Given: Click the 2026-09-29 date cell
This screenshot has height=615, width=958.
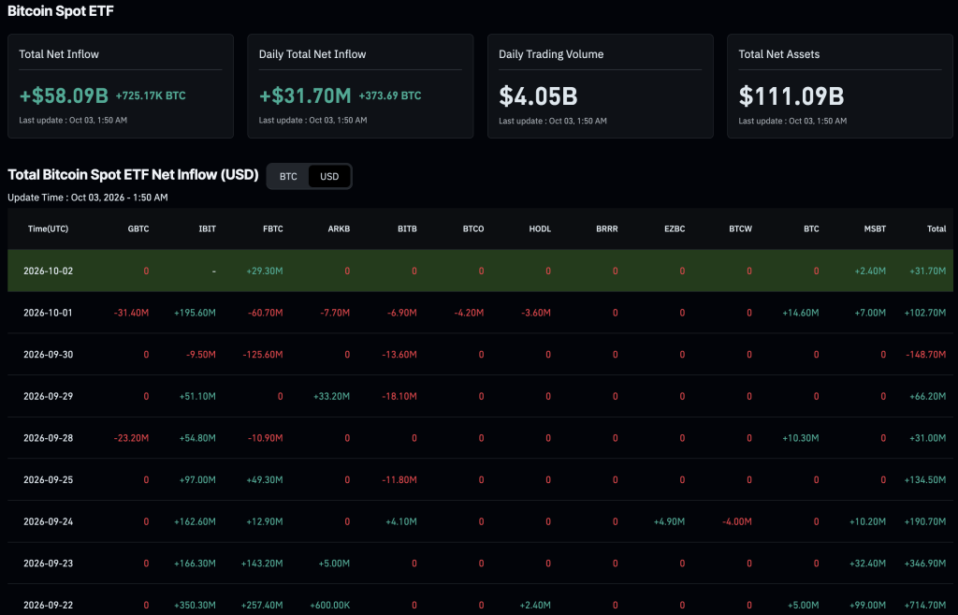Looking at the screenshot, I should [49, 396].
